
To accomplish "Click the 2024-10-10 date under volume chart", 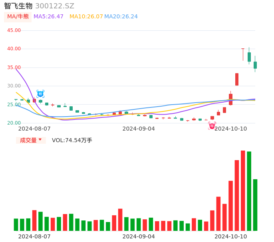I will click(231, 236).
